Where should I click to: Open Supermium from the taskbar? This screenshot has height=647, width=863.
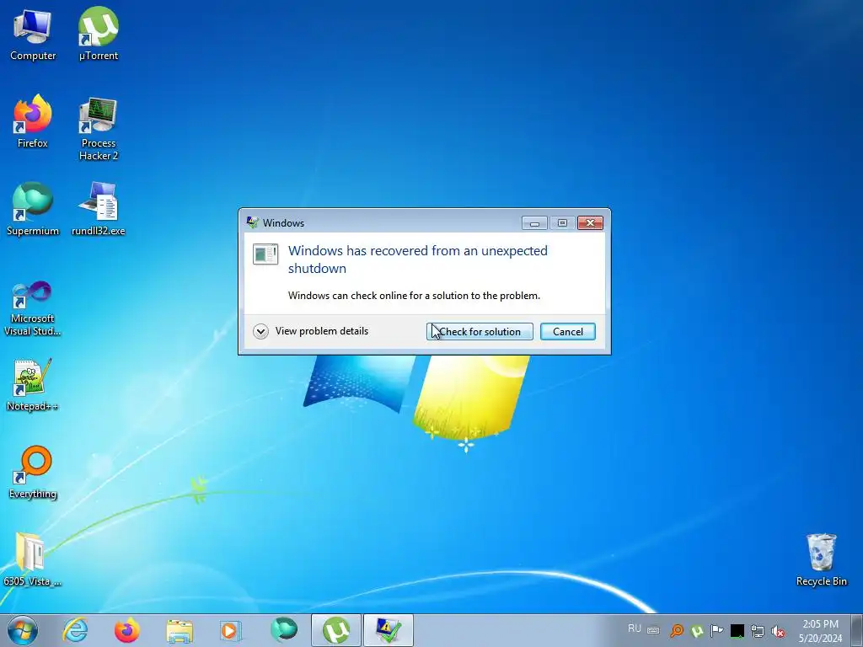[283, 630]
